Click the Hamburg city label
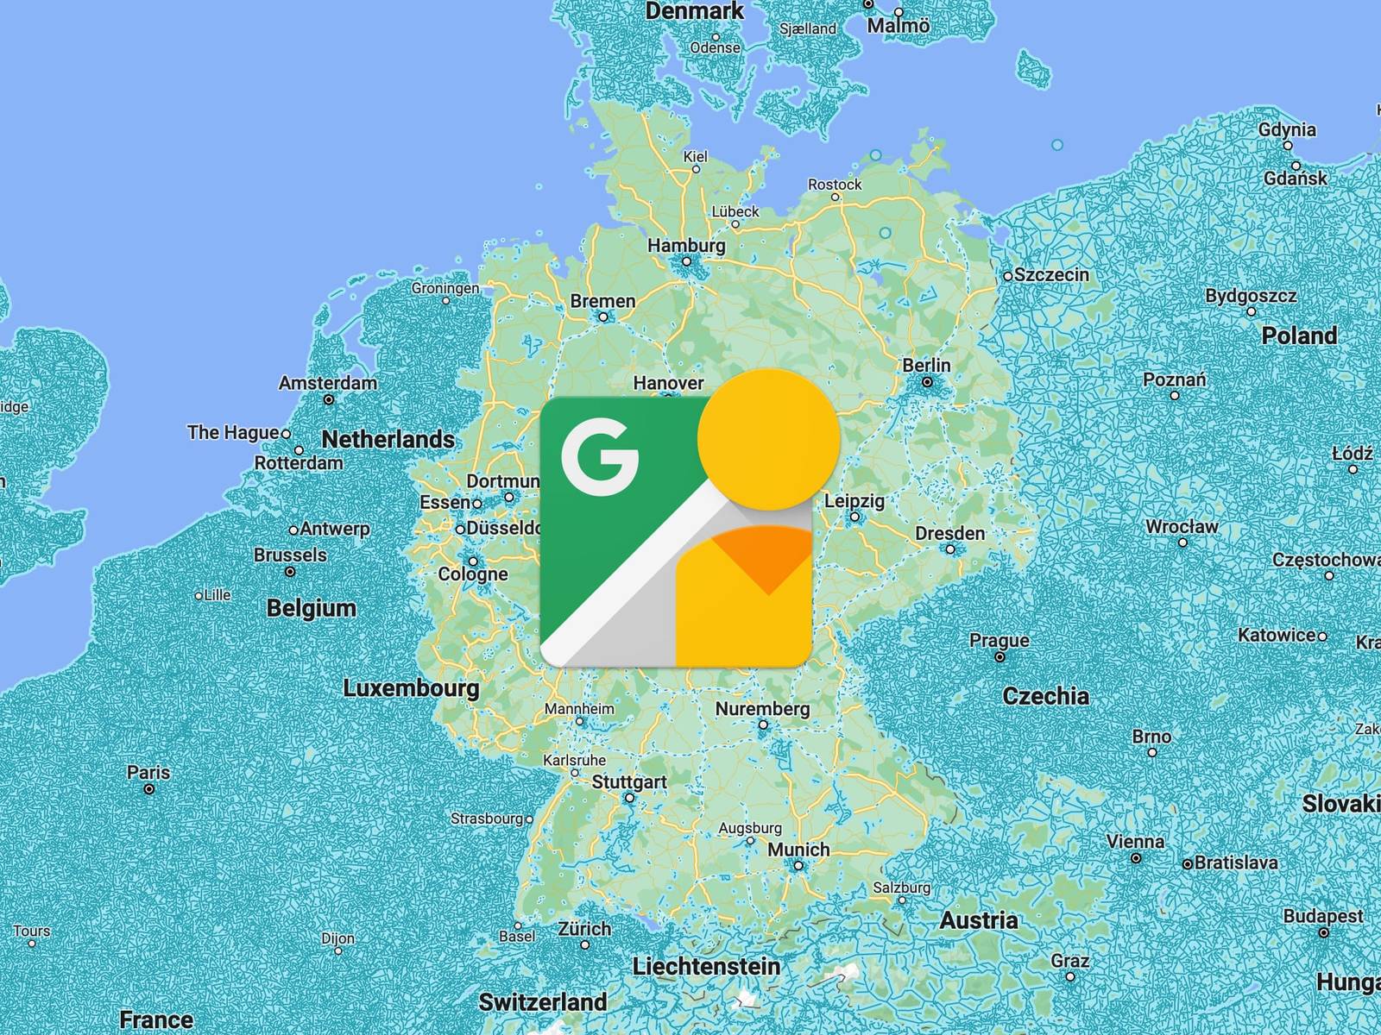The width and height of the screenshot is (1381, 1035). tap(686, 245)
